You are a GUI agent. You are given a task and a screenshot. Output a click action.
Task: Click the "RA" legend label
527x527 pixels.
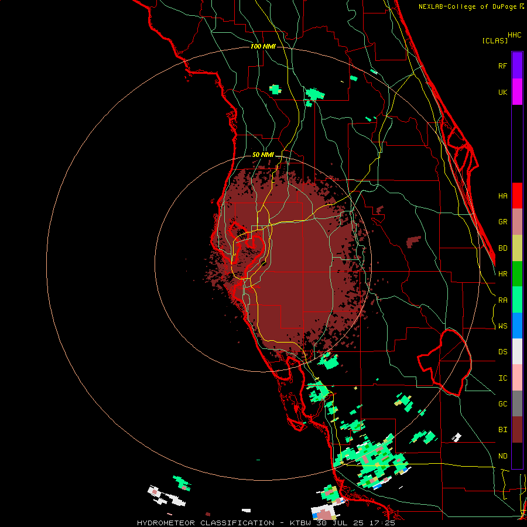(x=502, y=300)
